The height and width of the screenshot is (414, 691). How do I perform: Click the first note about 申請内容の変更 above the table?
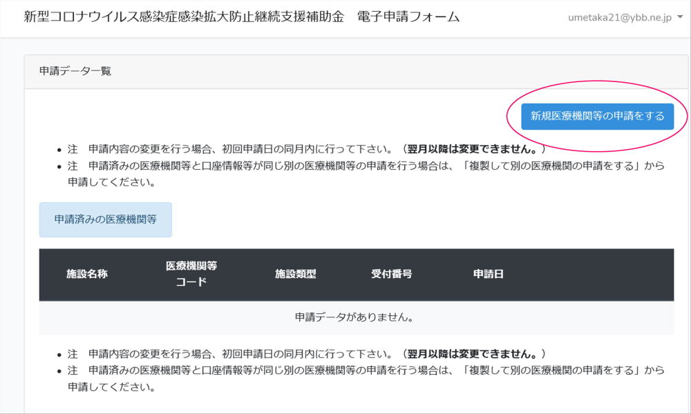tap(228, 149)
